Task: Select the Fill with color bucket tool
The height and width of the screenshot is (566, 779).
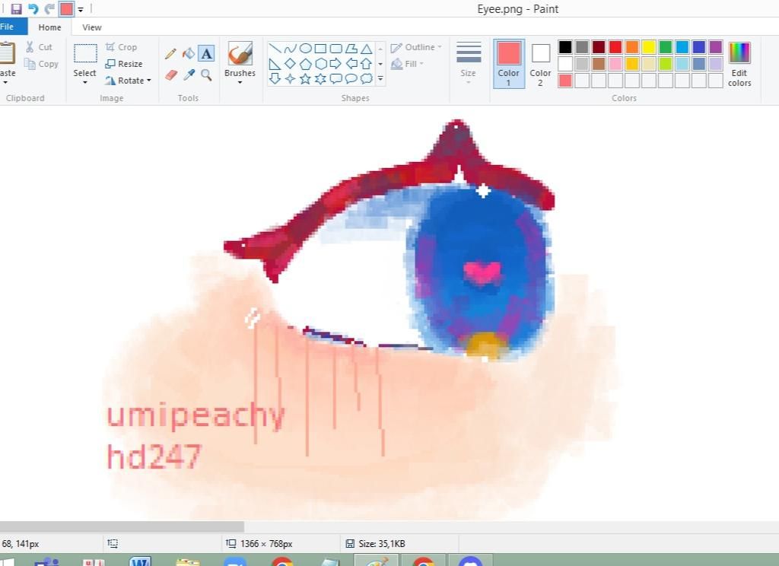Action: pos(189,53)
